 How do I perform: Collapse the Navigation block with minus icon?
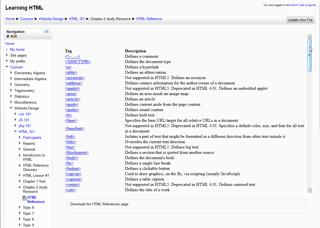click(x=45, y=32)
